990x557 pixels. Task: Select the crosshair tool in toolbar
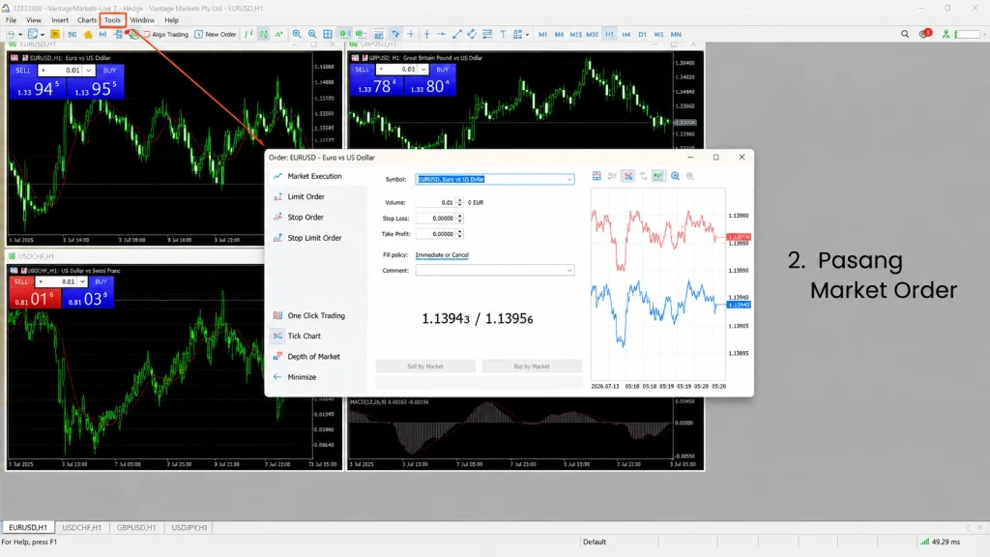pyautogui.click(x=410, y=34)
